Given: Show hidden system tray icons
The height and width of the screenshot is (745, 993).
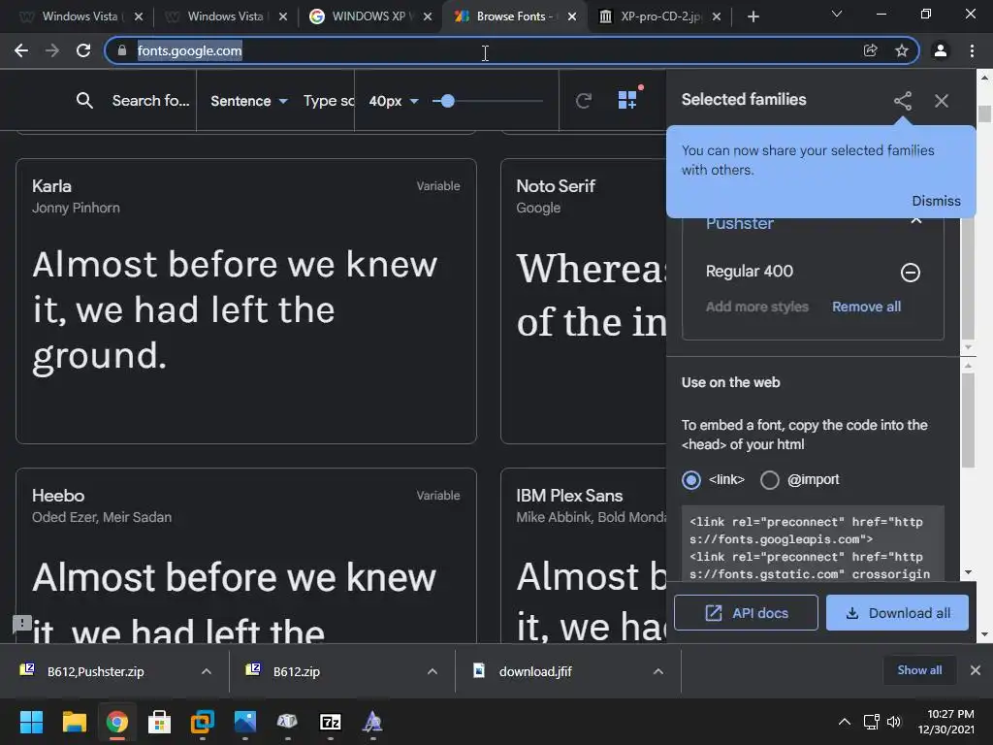Looking at the screenshot, I should (x=845, y=722).
